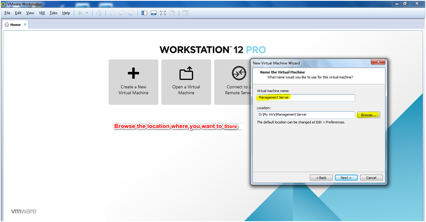Click the Create a New Virtual Machine tile

(133, 82)
